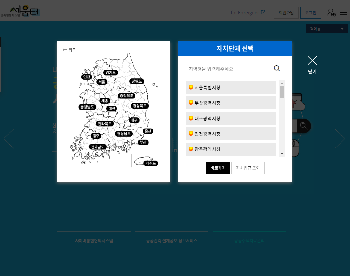Viewport: 350px width, 276px height.
Task: Select 대구 label on the map
Action: tap(134, 120)
